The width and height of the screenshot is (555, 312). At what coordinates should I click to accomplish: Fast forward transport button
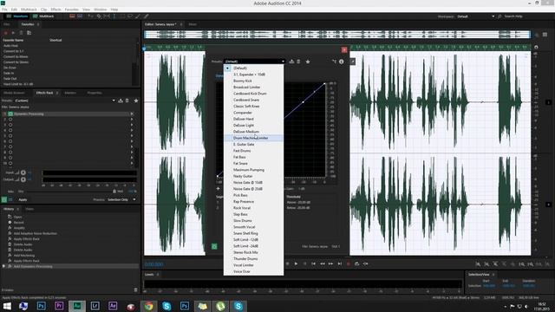330,263
